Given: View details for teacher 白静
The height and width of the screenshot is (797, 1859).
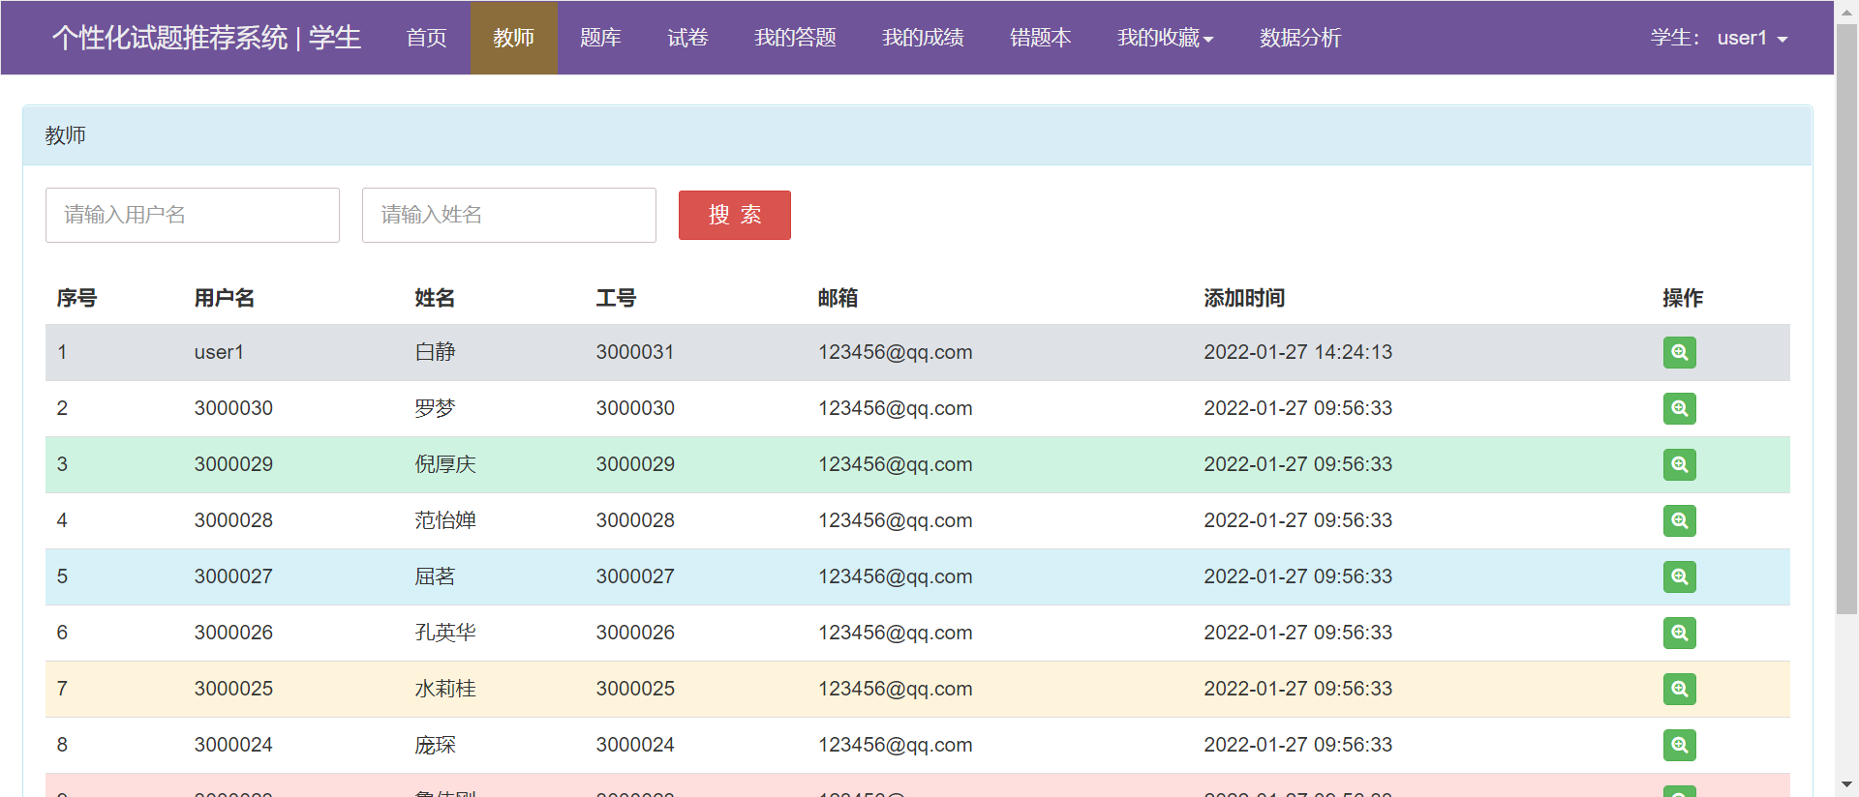Looking at the screenshot, I should (1679, 352).
